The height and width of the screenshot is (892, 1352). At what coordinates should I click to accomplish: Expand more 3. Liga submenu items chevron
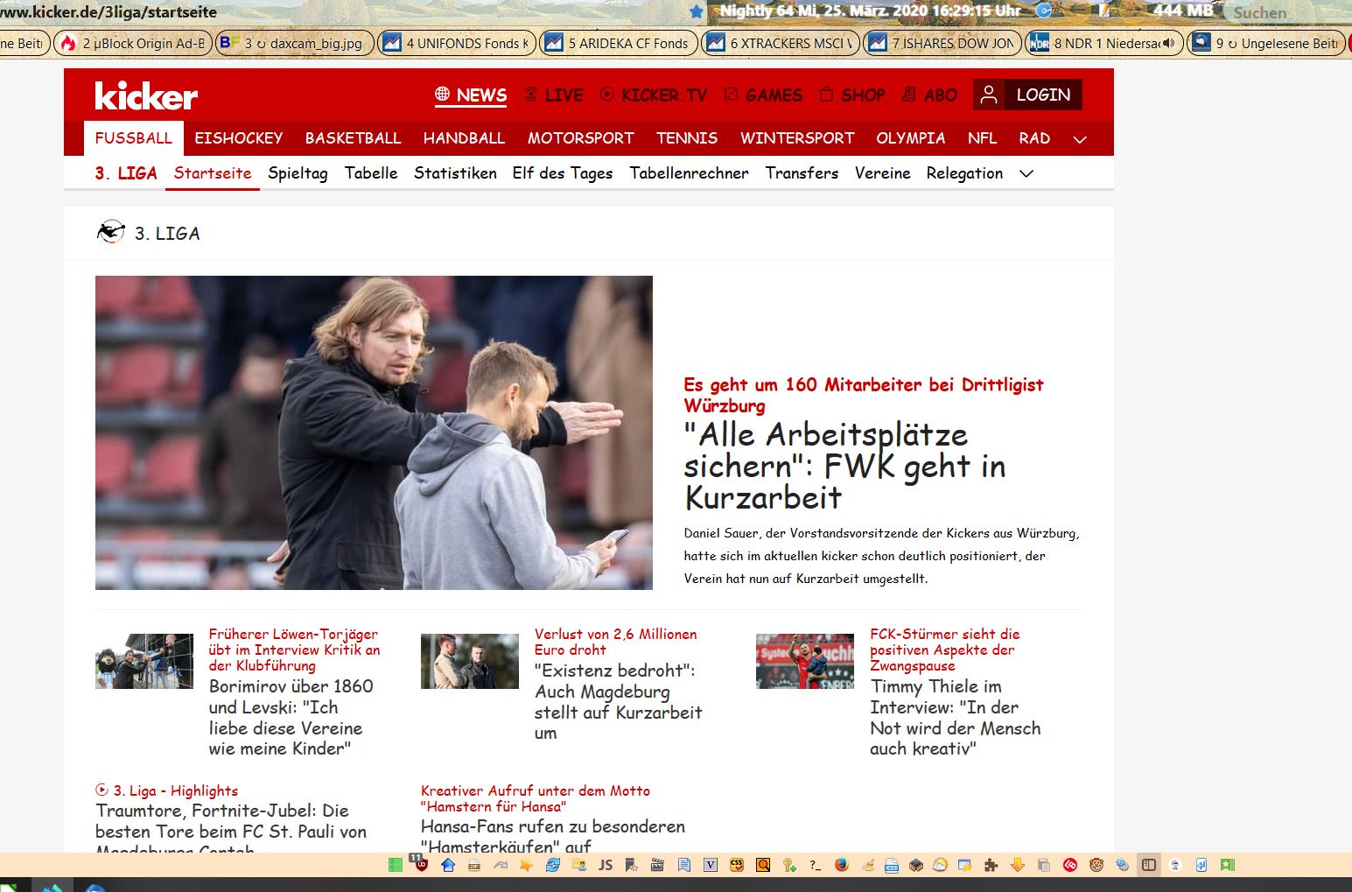(x=1026, y=173)
